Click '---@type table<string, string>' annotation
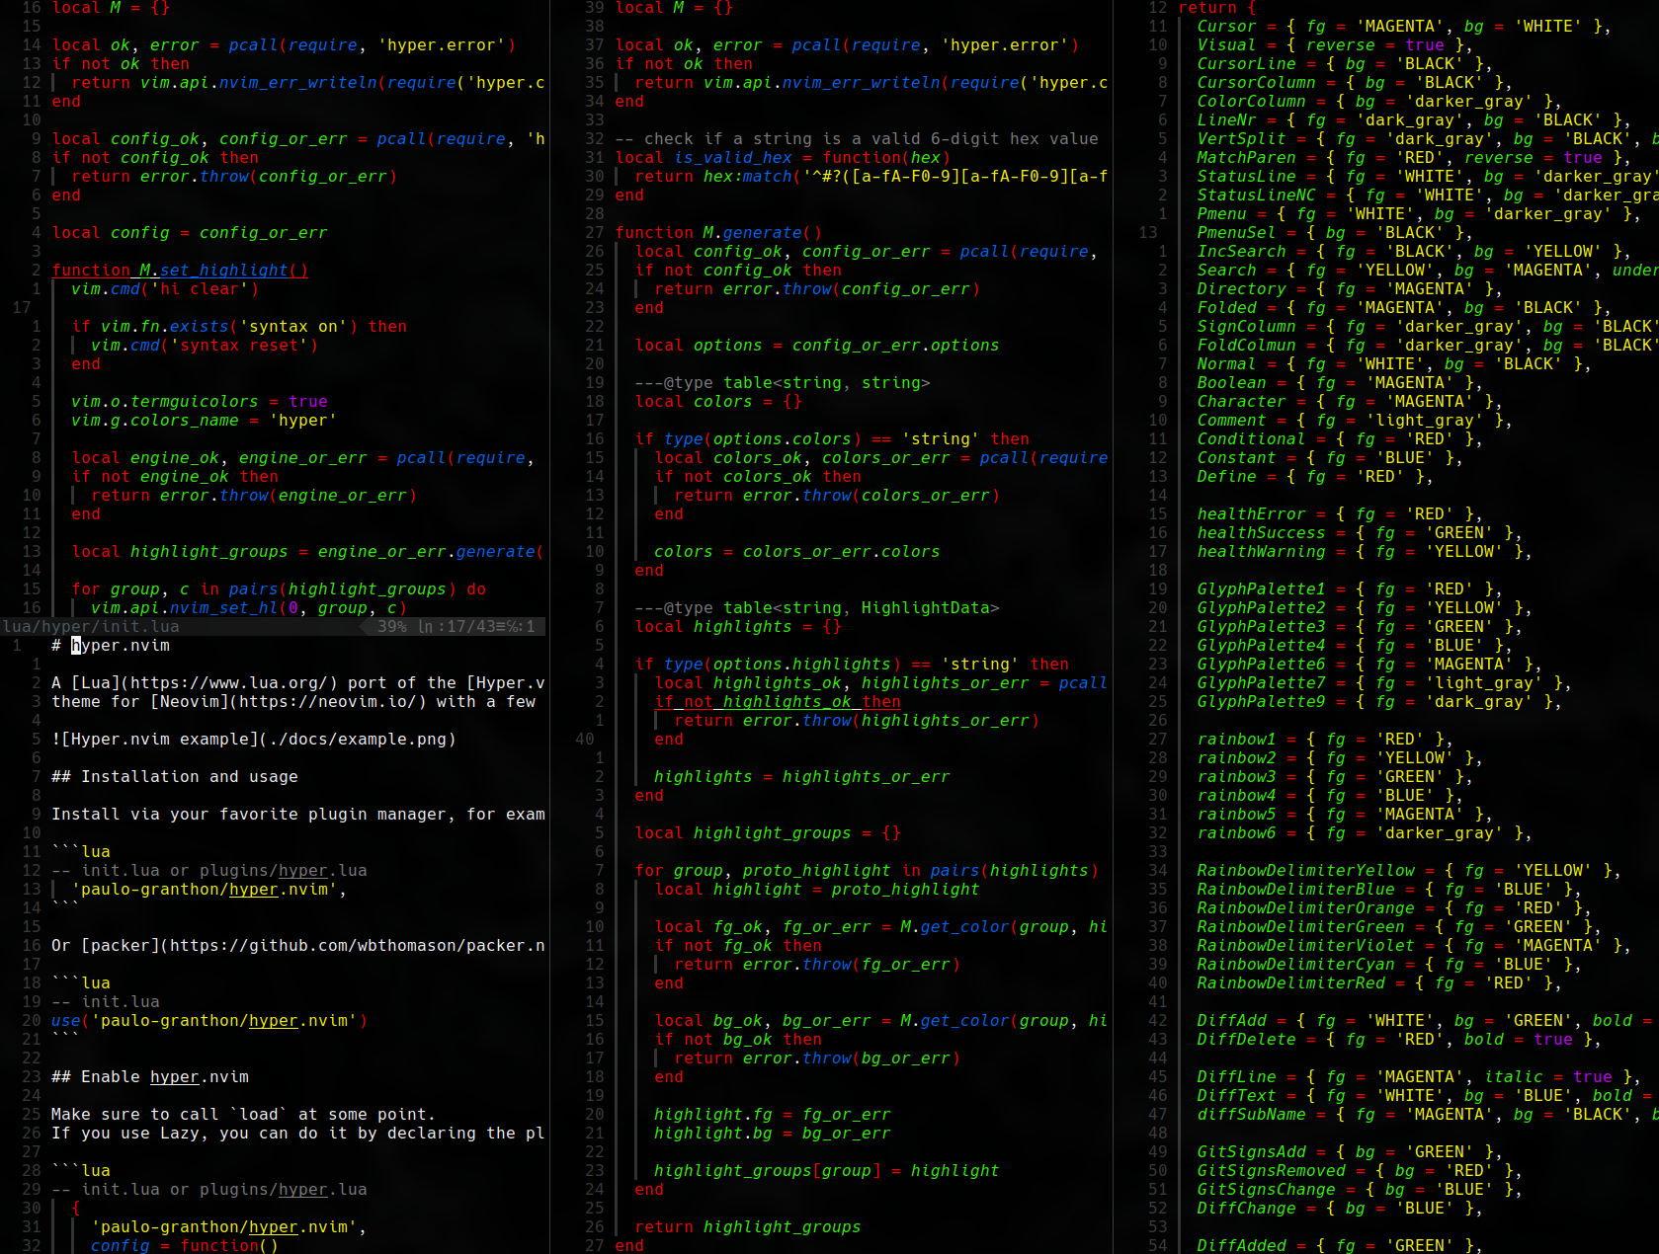Viewport: 1659px width, 1254px height. pyautogui.click(x=783, y=382)
